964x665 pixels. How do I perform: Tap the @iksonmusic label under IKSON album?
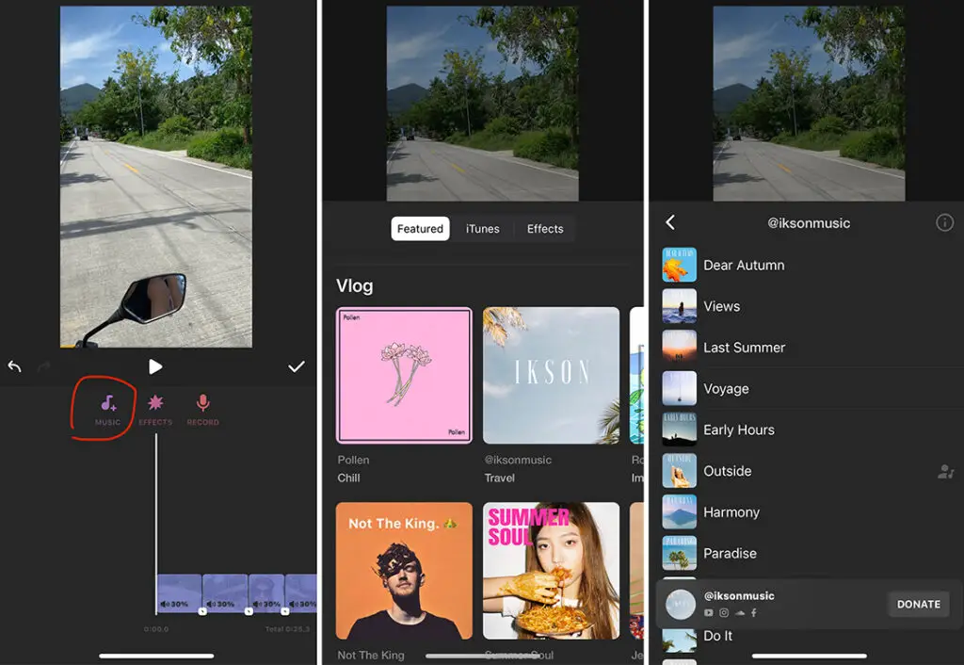click(x=518, y=460)
